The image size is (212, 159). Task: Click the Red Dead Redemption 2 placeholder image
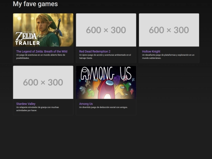tap(106, 30)
